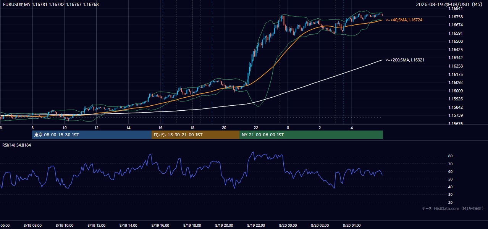Click hour marker 0 under price chart
The width and height of the screenshot is (488, 229).
point(288,128)
